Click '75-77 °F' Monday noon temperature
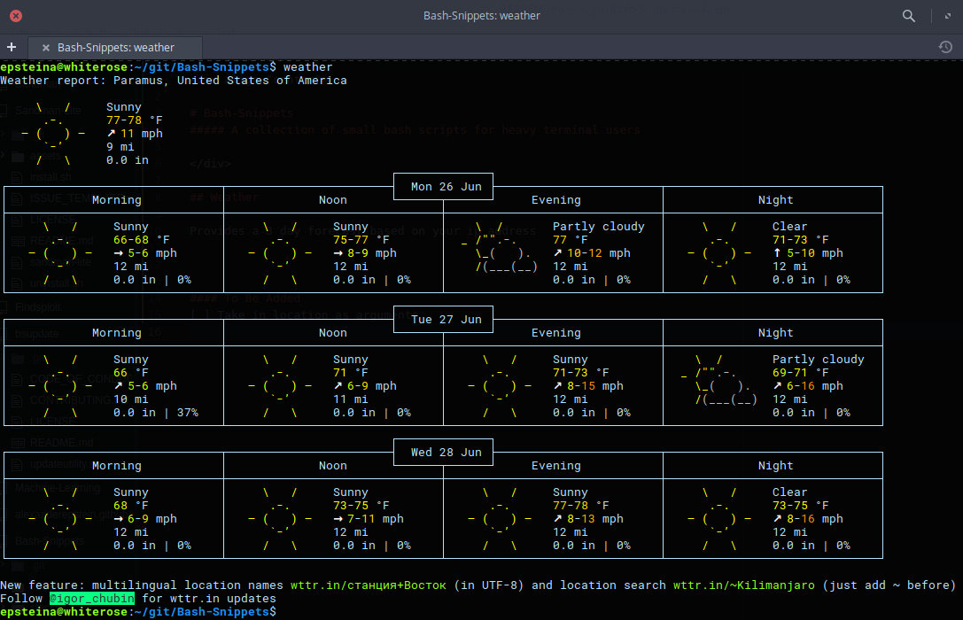The image size is (963, 620). pyautogui.click(x=361, y=240)
